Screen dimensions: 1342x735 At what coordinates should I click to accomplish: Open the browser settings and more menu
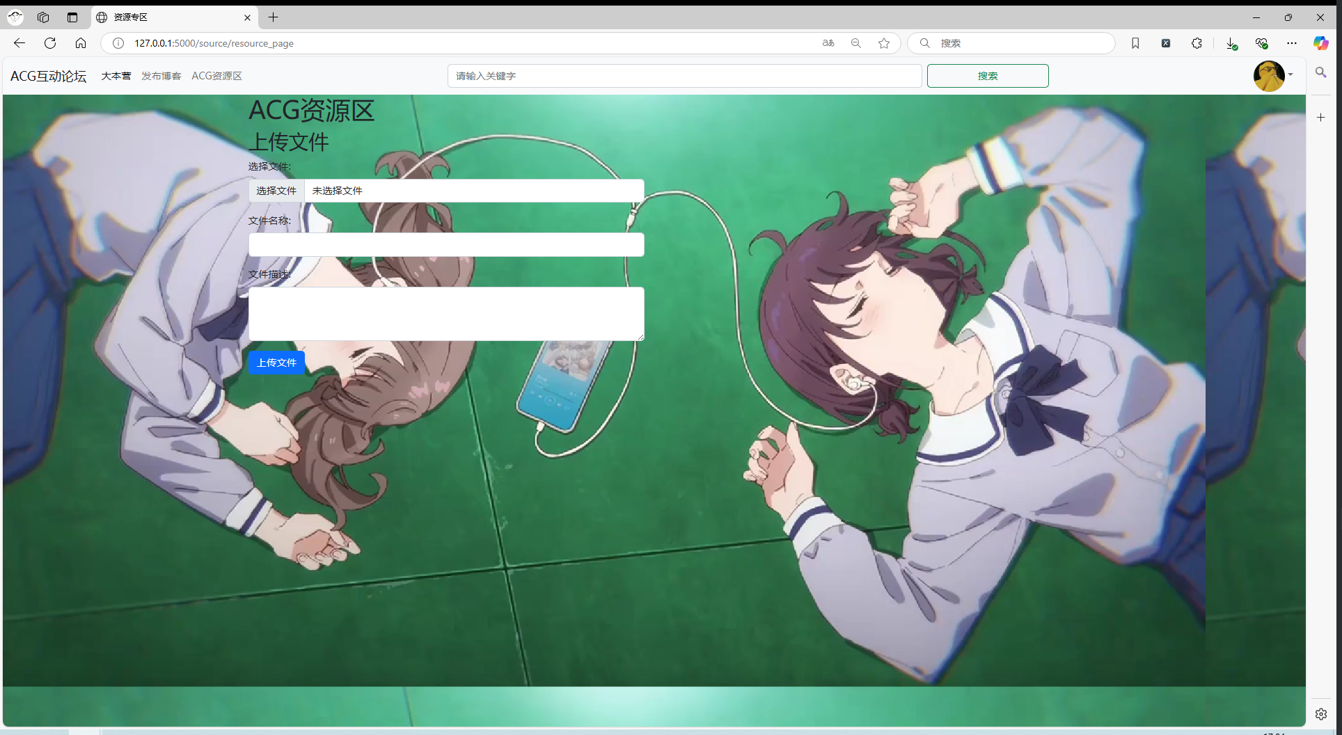click(x=1292, y=43)
